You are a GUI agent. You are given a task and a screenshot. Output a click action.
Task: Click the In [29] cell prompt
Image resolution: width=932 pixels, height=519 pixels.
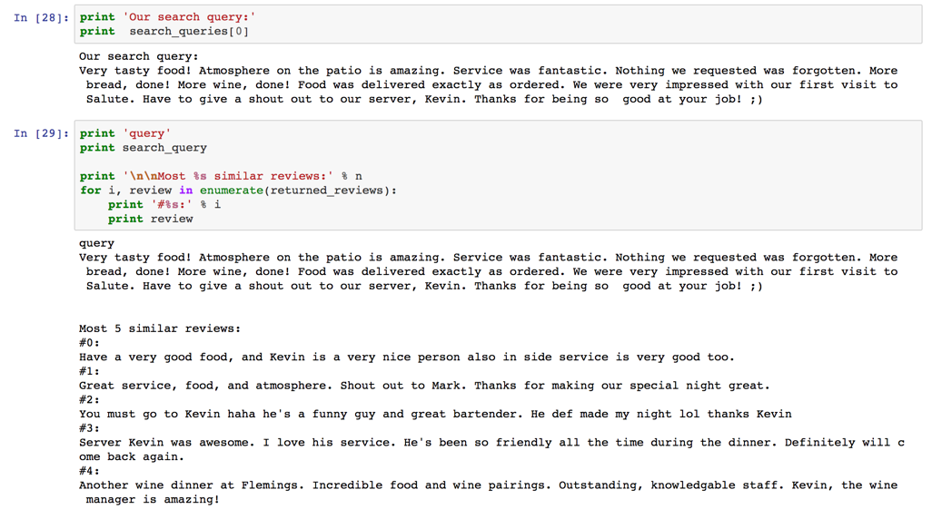point(41,133)
